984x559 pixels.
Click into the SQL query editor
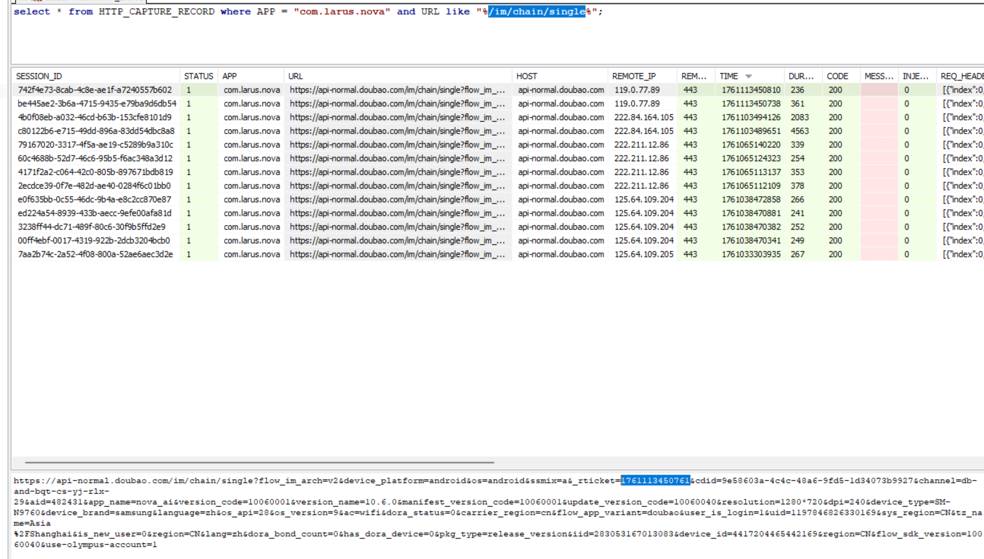[x=456, y=36]
